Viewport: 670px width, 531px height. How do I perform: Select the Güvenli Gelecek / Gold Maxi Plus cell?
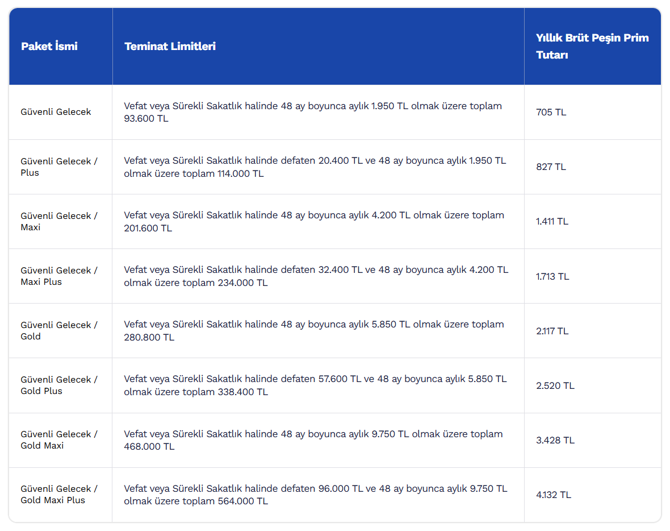(x=59, y=495)
